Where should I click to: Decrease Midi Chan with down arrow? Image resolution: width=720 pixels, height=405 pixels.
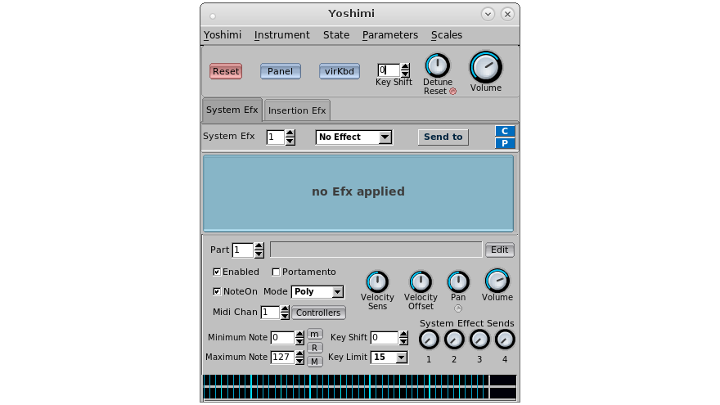(285, 316)
